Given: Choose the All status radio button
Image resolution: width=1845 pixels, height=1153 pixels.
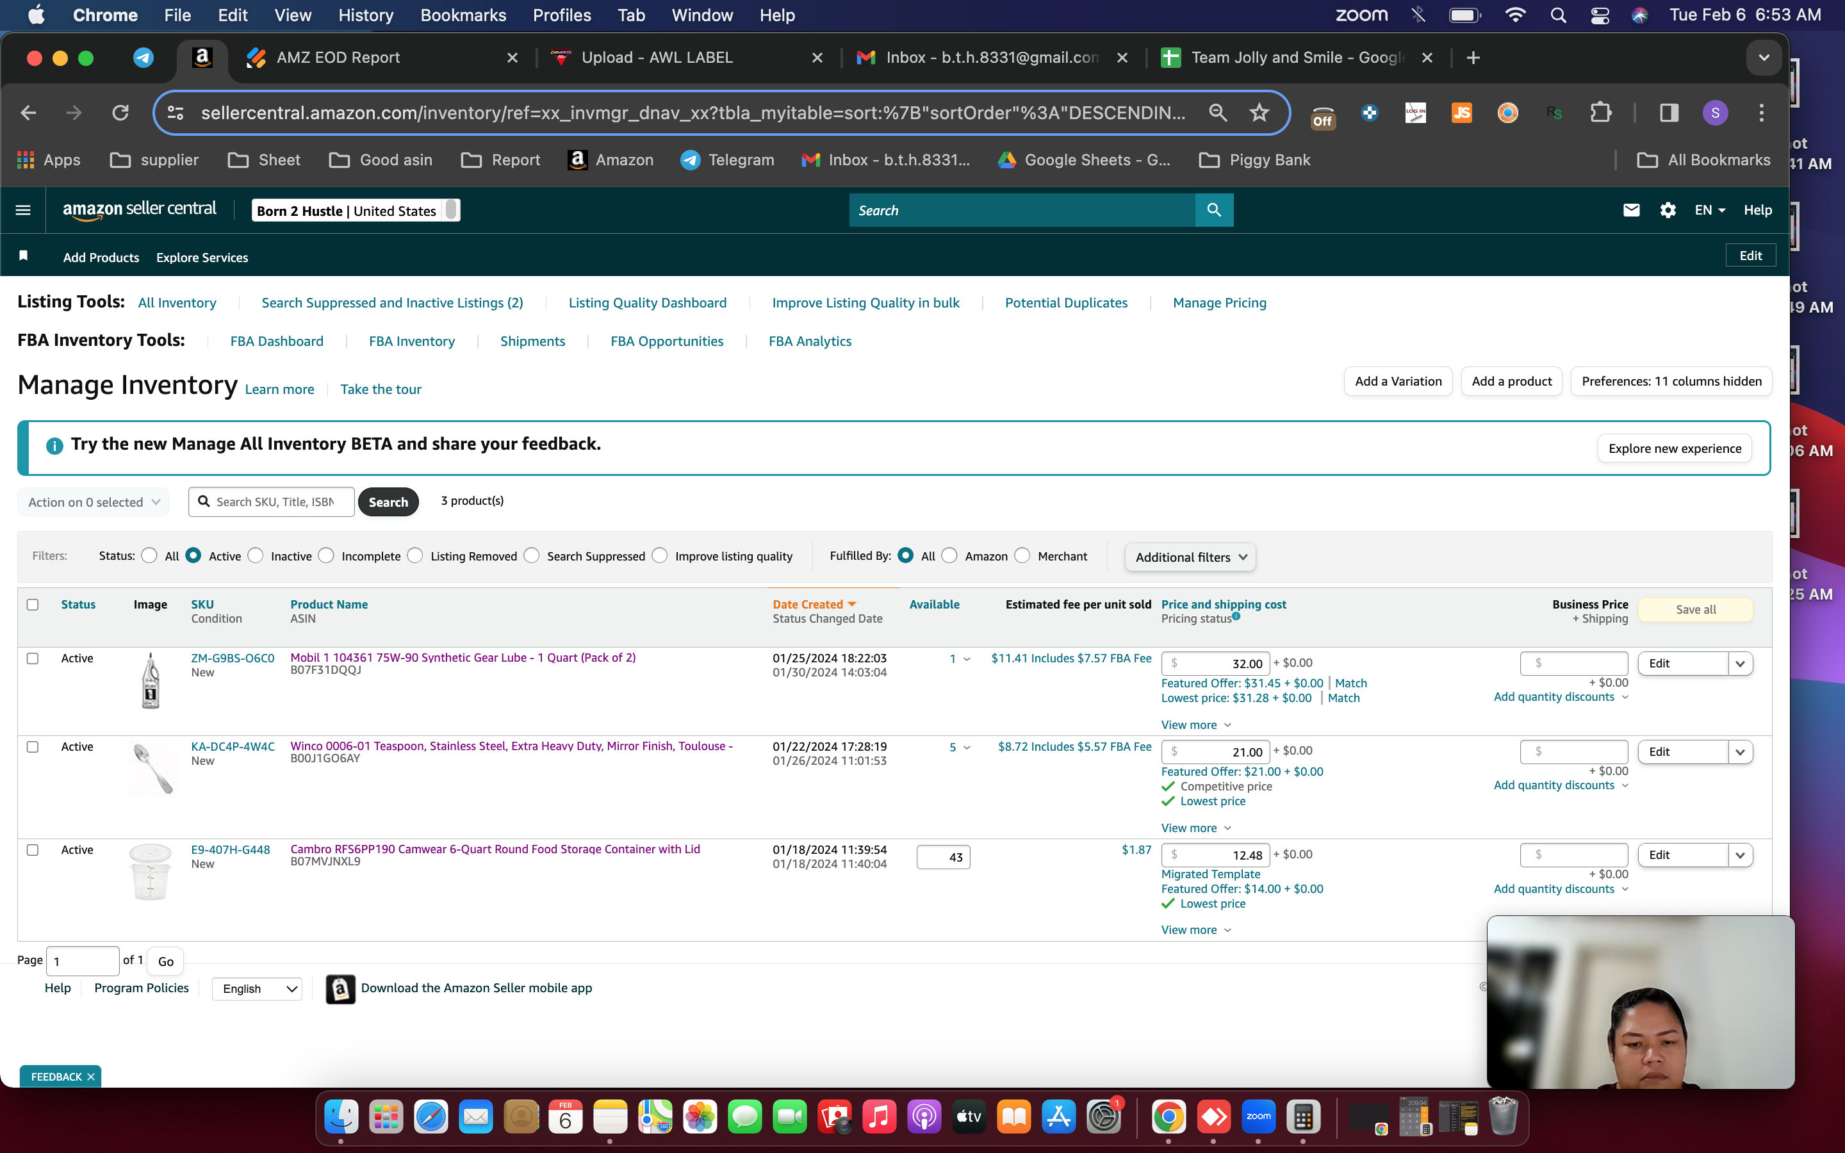Looking at the screenshot, I should point(149,556).
